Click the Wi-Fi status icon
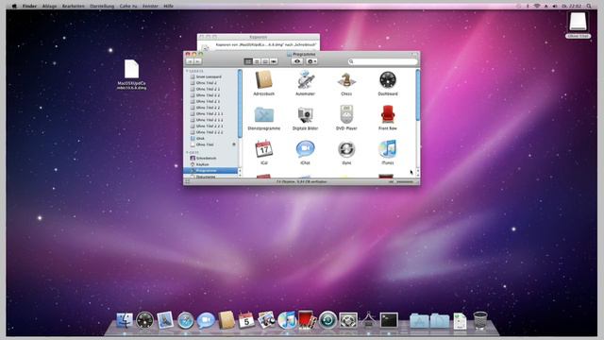The image size is (604, 340). pyautogui.click(x=537, y=7)
